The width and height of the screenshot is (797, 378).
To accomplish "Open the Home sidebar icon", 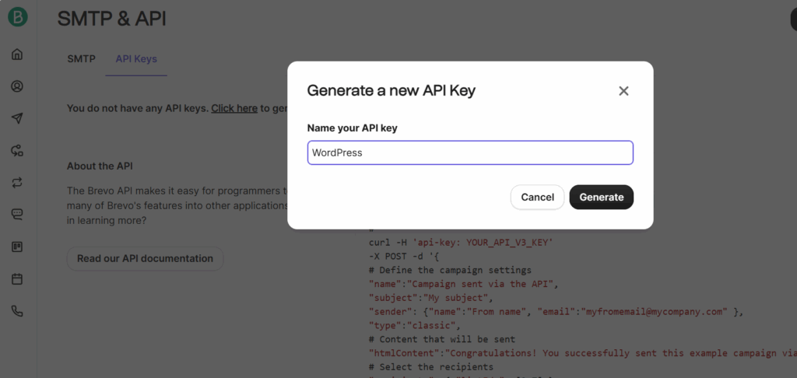I will pos(17,54).
